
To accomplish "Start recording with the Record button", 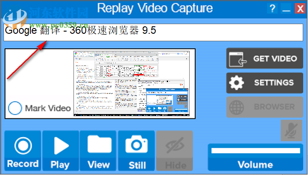I will [23, 150].
